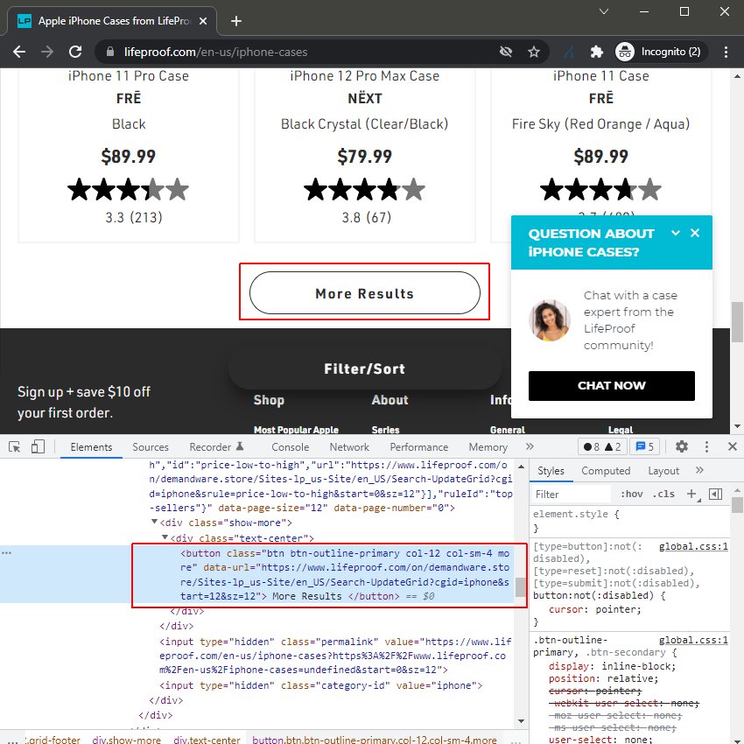744x744 pixels.
Task: Open the Memory tab
Action: (x=488, y=447)
